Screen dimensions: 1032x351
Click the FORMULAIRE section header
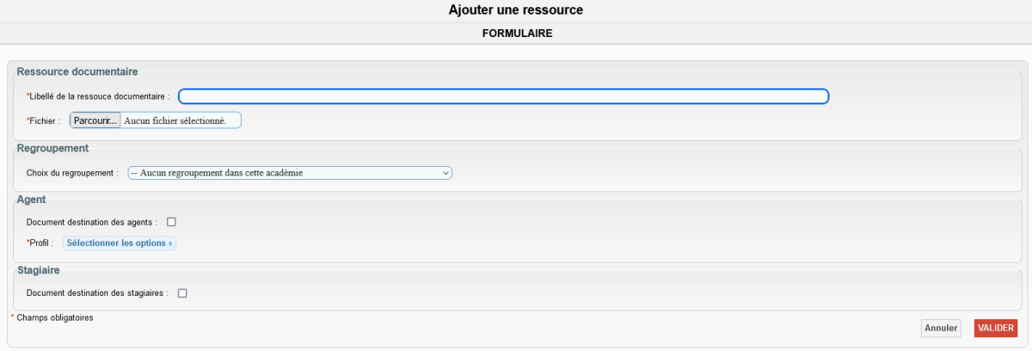coord(516,34)
